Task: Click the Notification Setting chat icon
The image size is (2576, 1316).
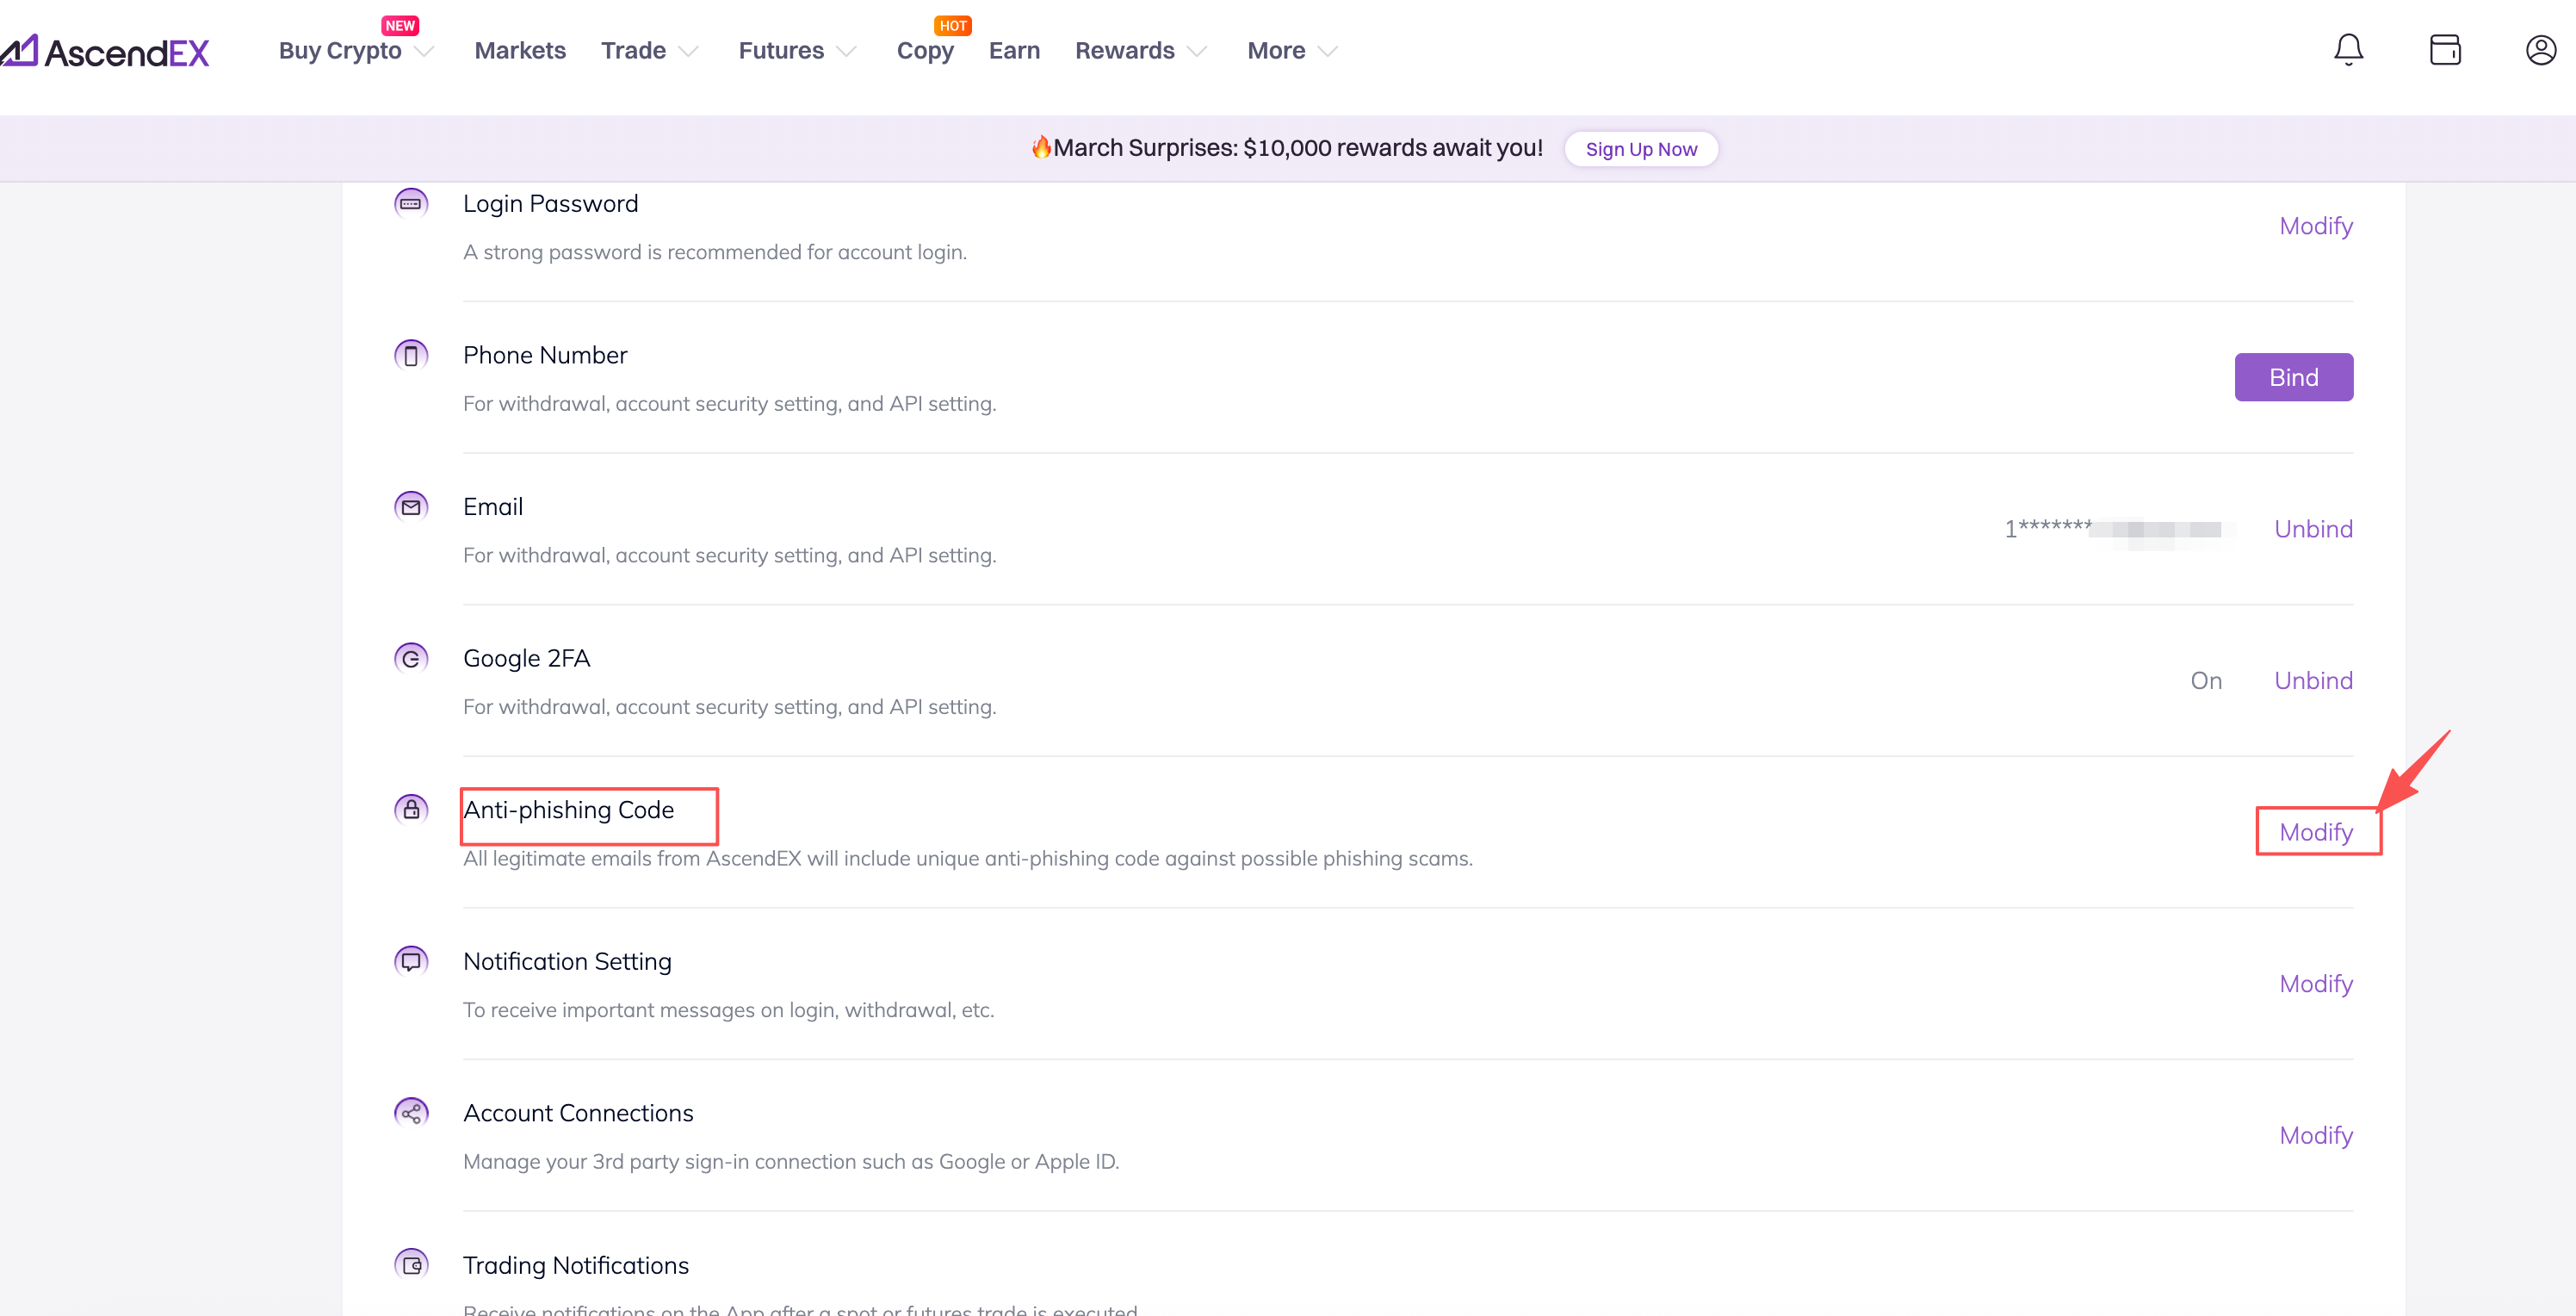Action: click(411, 961)
